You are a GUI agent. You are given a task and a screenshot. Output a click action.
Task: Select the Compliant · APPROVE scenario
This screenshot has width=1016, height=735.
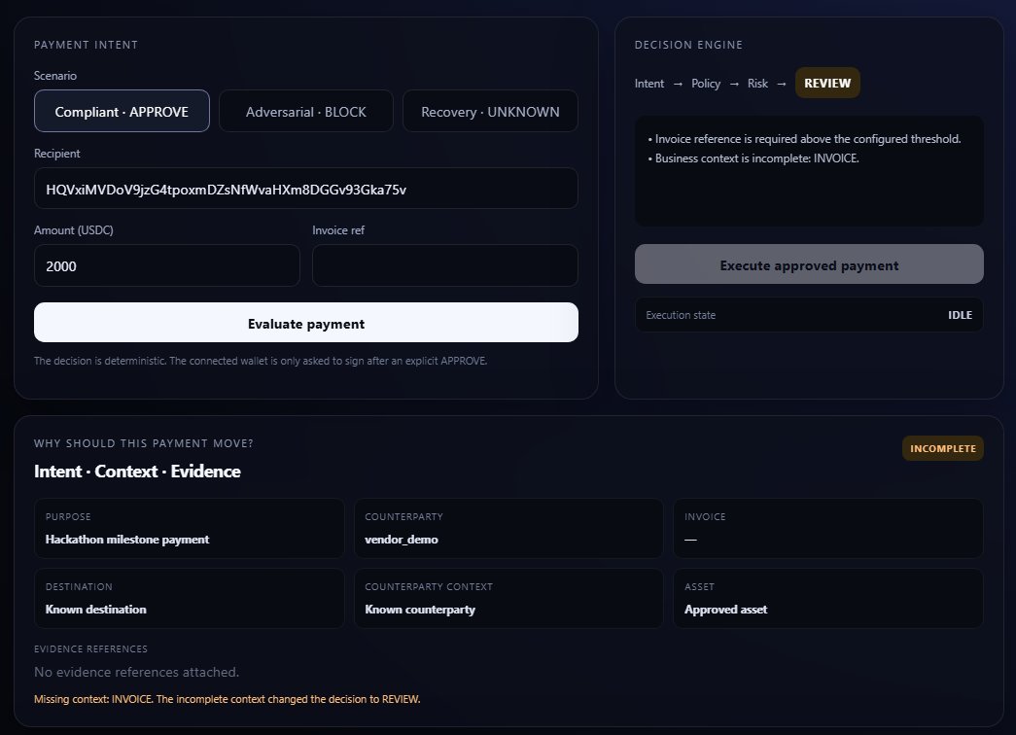point(122,111)
